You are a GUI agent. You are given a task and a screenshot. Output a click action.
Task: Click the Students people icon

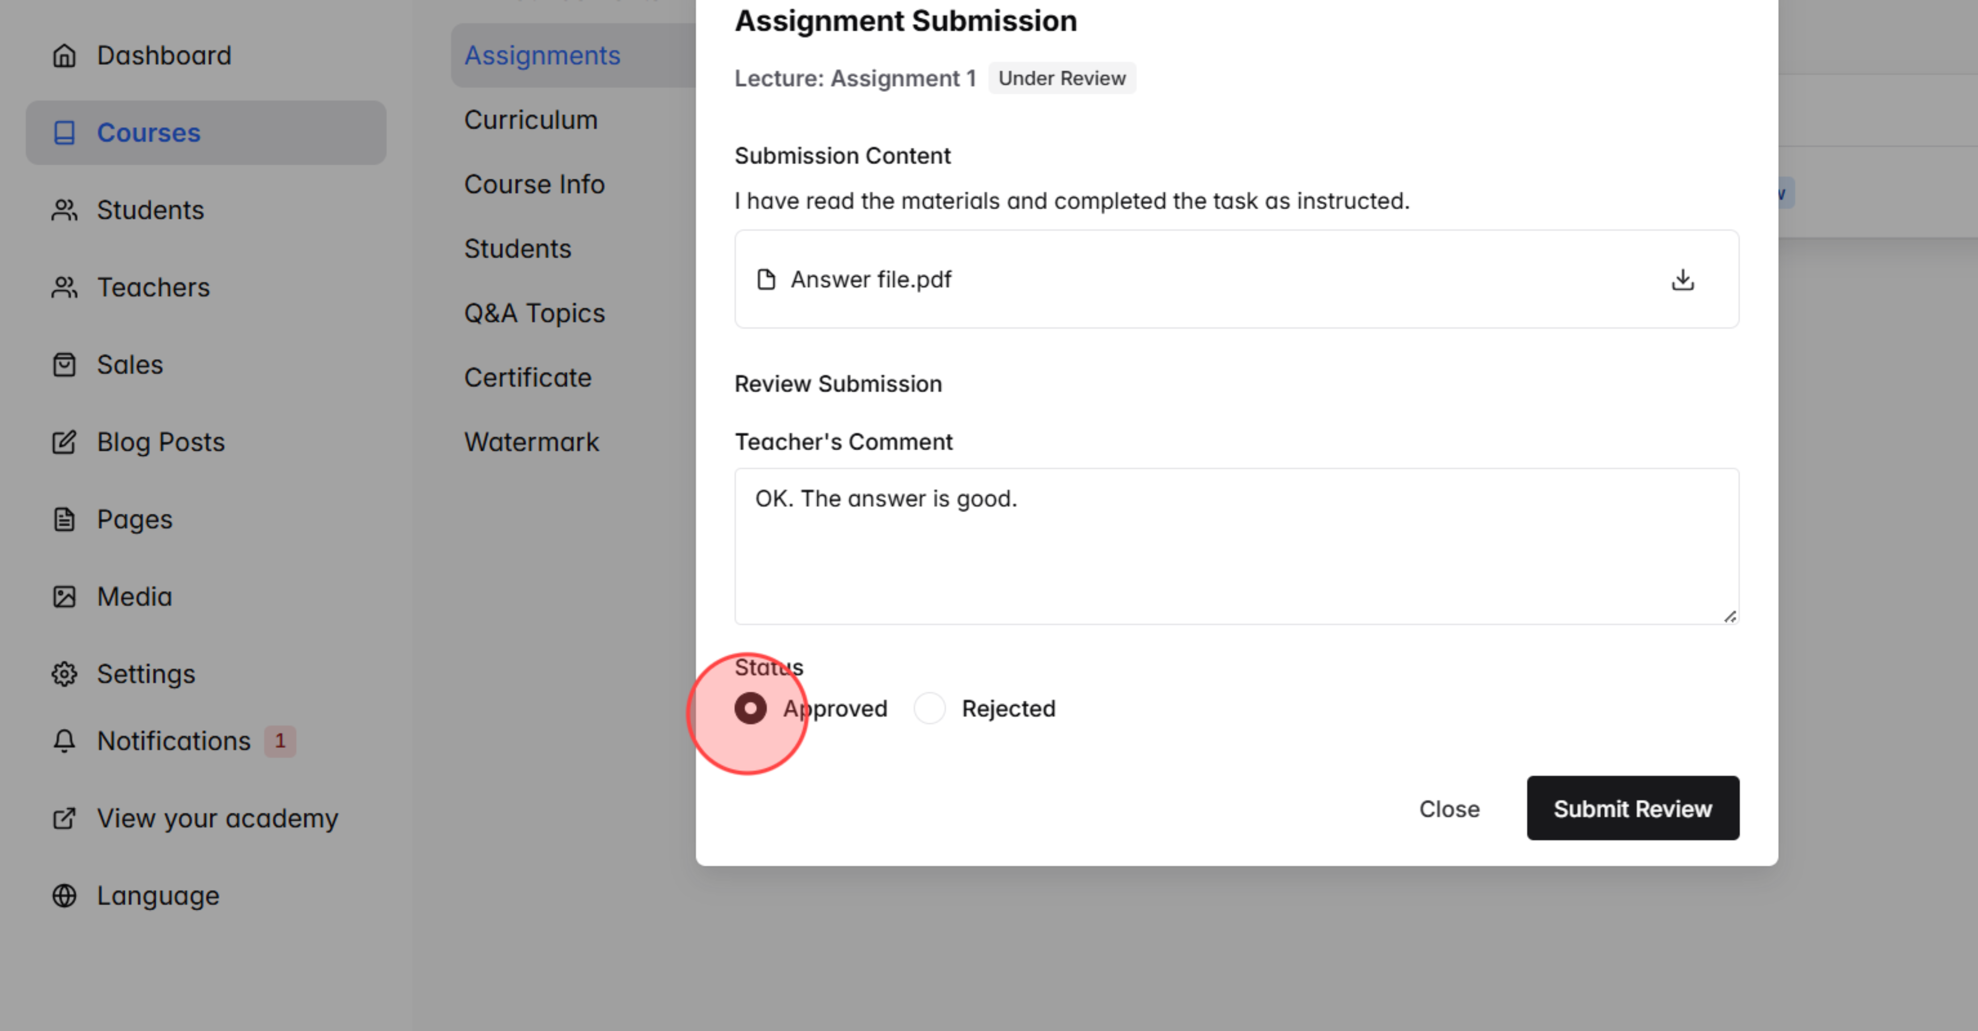[64, 210]
